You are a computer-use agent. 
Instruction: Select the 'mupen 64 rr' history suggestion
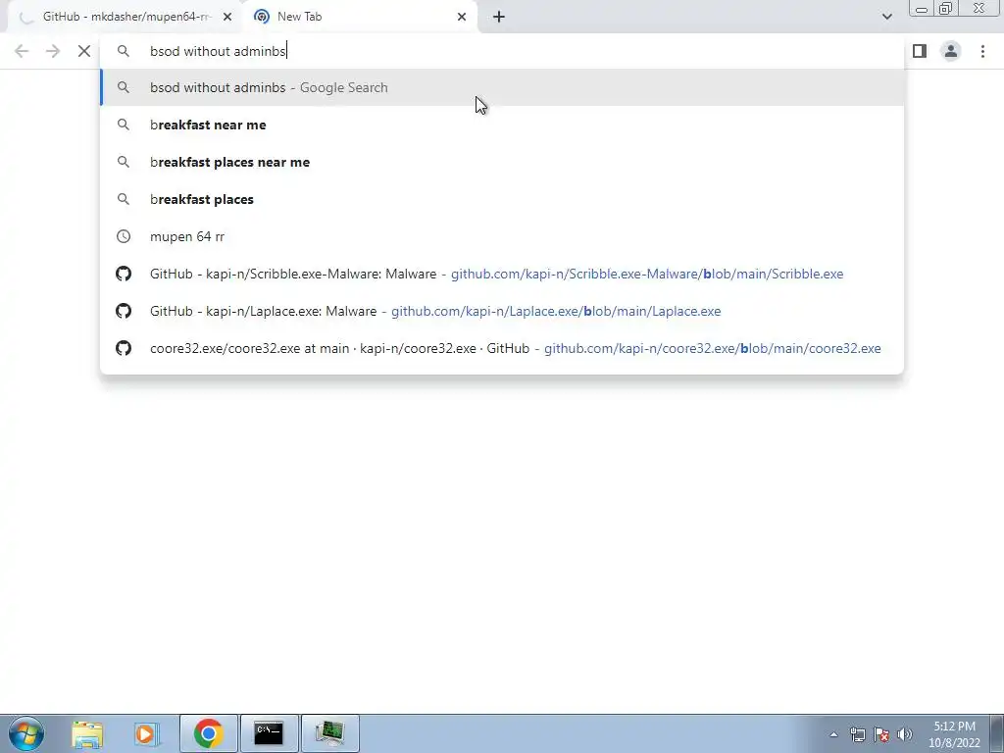pos(502,236)
